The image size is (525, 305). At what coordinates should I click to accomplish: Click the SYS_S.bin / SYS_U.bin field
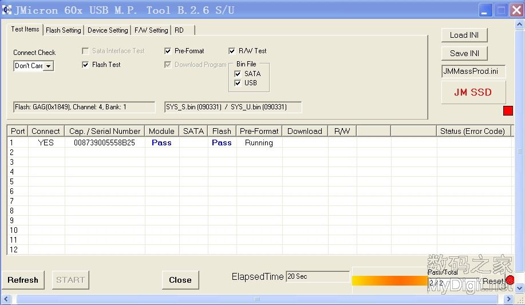tap(232, 107)
